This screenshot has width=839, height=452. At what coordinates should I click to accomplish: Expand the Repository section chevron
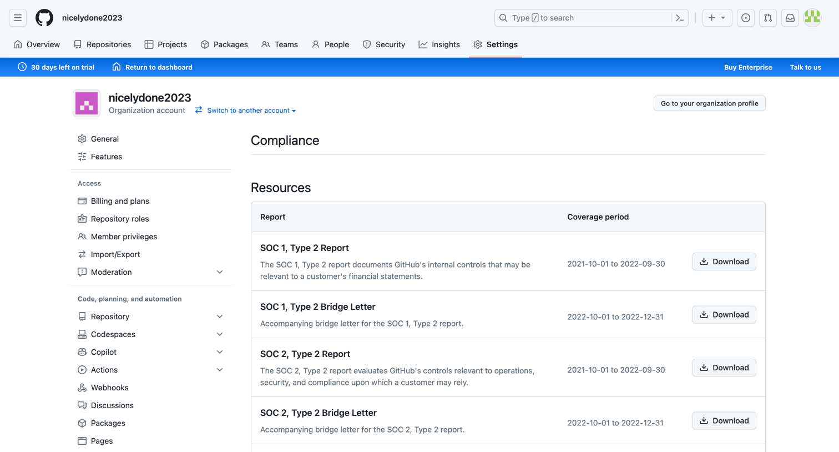(220, 317)
